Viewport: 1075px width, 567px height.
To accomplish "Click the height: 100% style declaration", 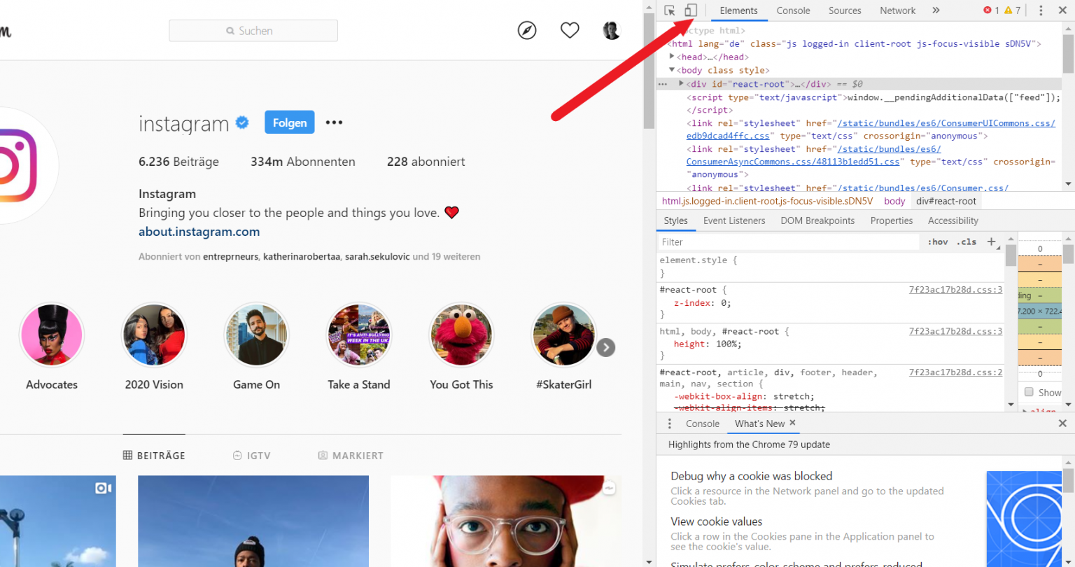I will pos(708,344).
